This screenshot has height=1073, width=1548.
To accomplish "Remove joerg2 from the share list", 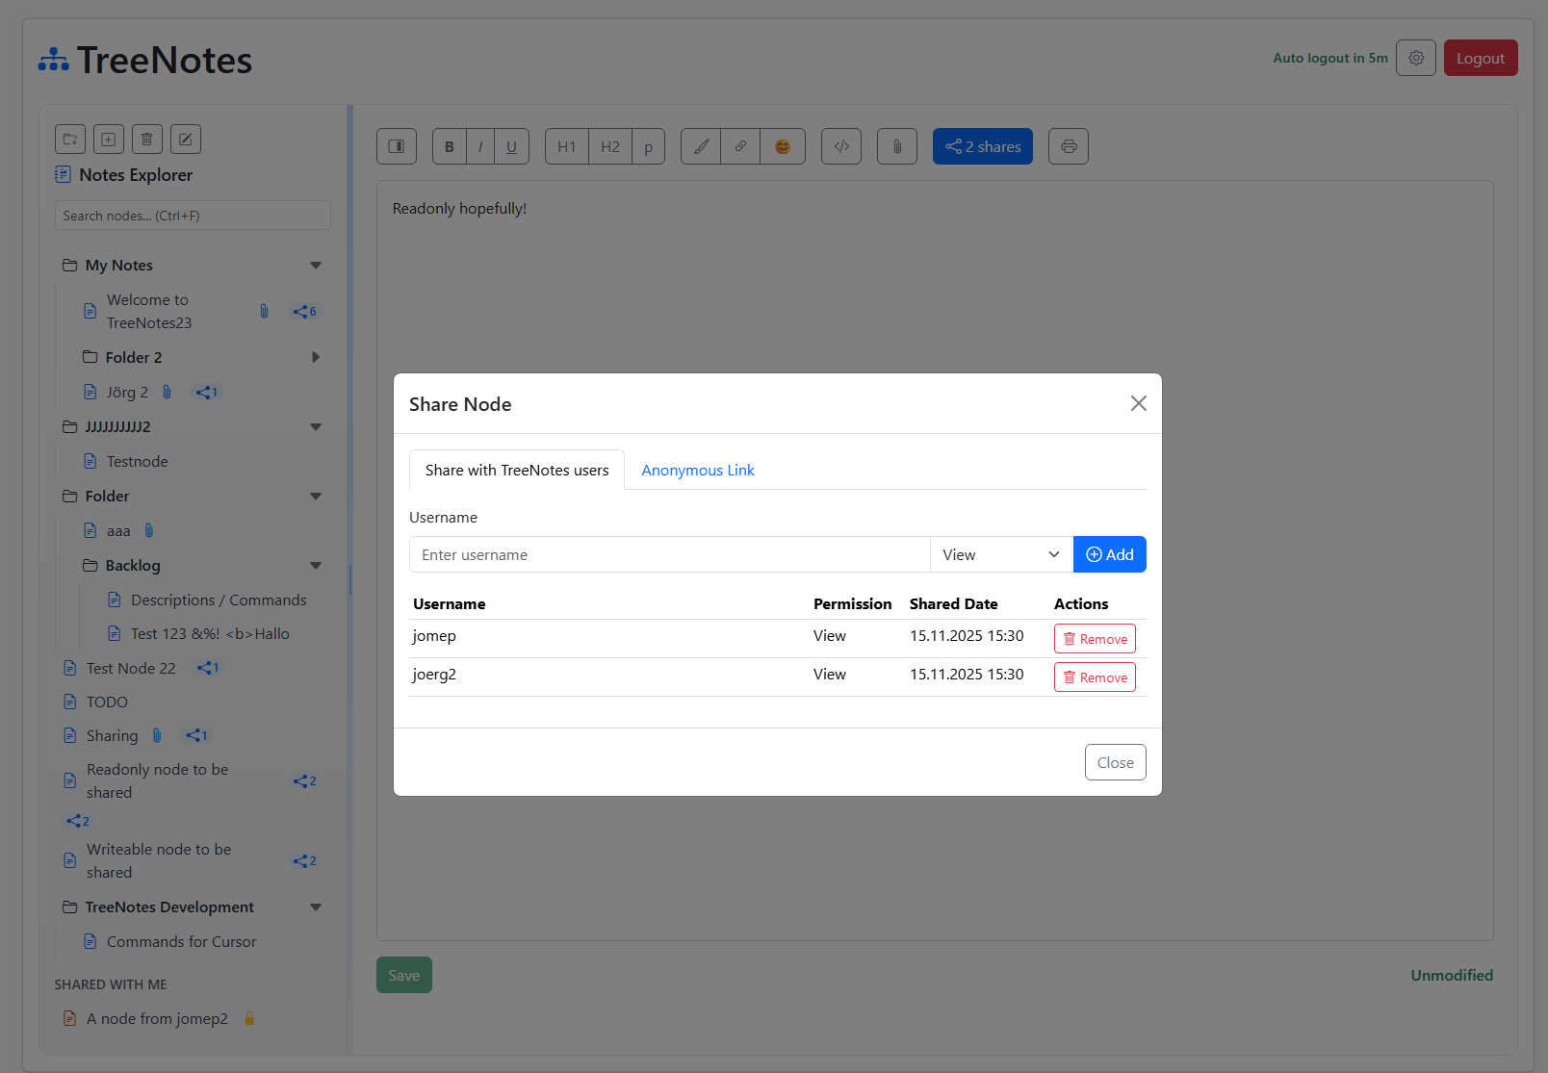I will [1095, 677].
